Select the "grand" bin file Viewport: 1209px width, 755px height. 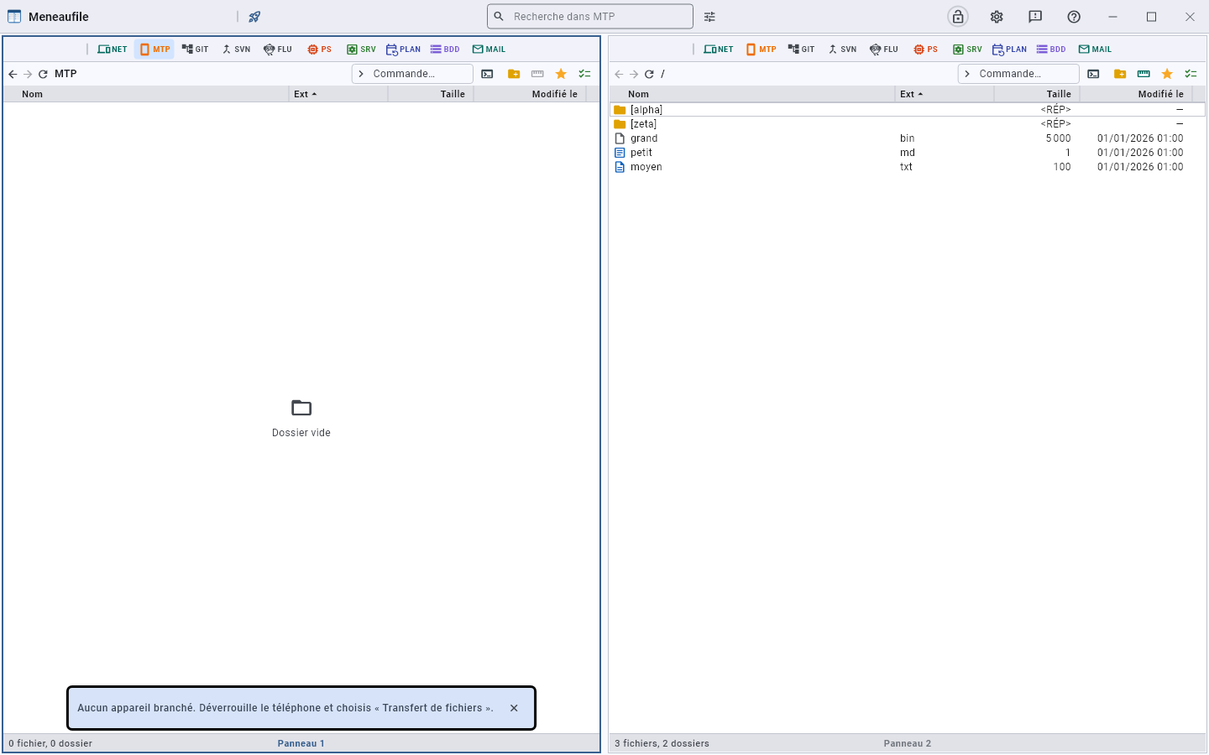coord(908,138)
